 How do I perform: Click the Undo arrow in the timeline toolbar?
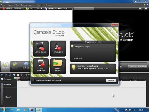click(2, 75)
